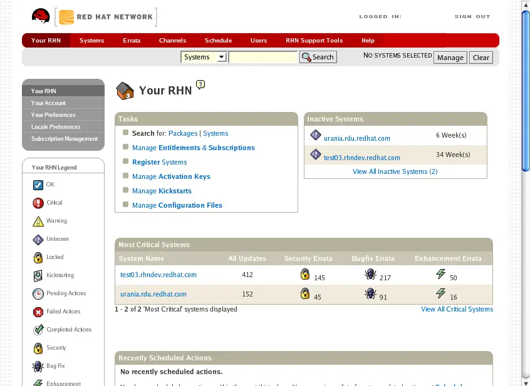Click the Manage selected systems button
Screen dimensions: 530x386
point(450,58)
